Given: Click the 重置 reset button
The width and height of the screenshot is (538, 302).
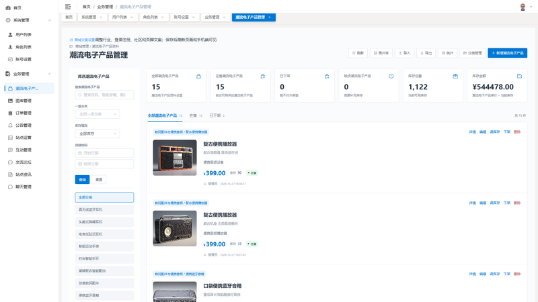Looking at the screenshot, I should (x=99, y=180).
